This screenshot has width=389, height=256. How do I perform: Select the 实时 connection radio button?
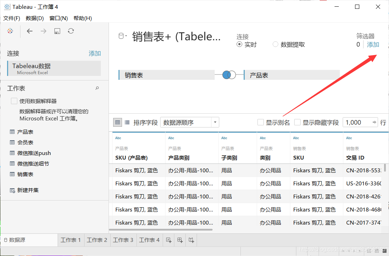click(x=239, y=44)
